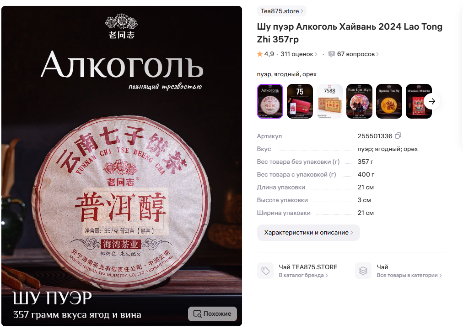
Task: Click the orange rating star icon
Action: click(x=260, y=54)
